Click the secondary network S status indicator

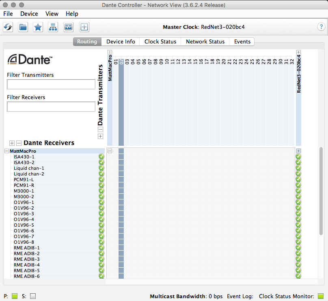point(33,296)
